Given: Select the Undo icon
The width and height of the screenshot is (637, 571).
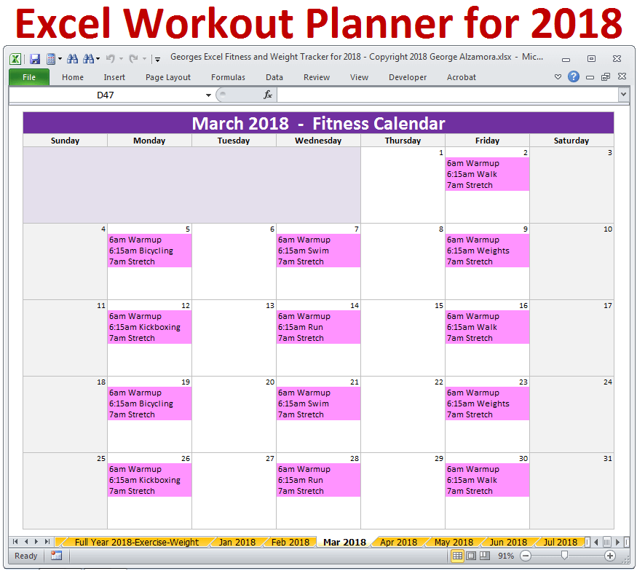Looking at the screenshot, I should (x=111, y=58).
